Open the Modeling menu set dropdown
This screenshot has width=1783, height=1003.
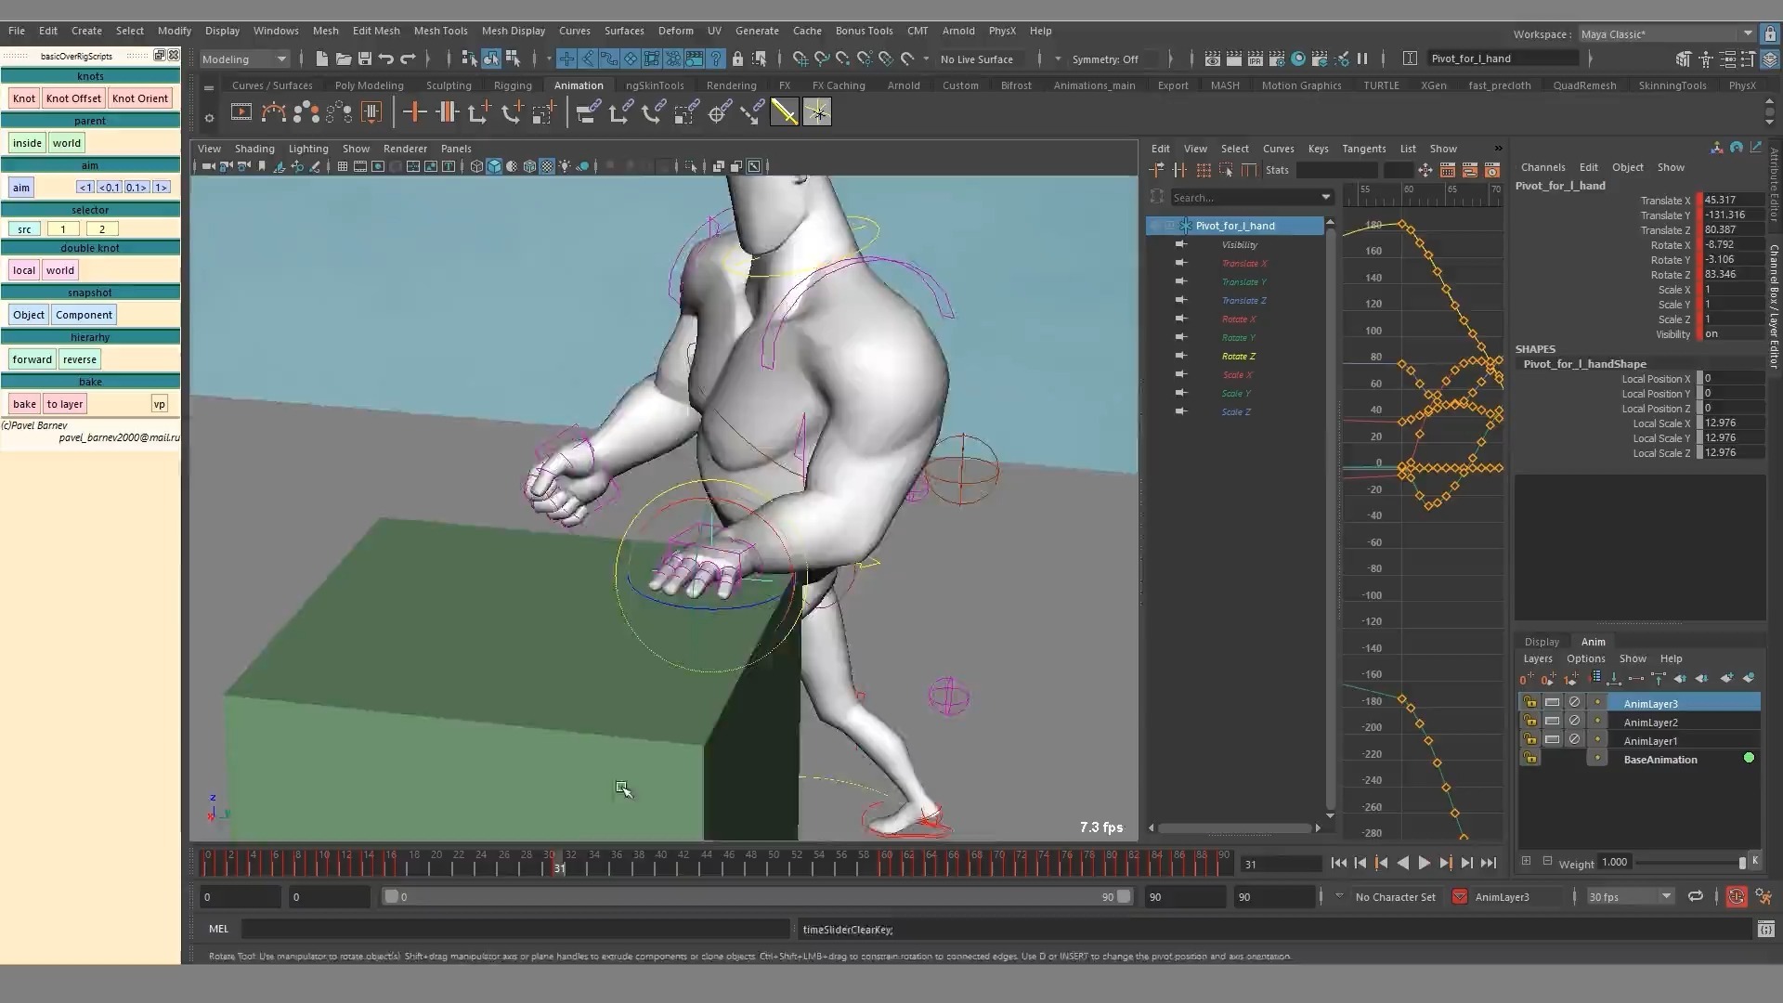pos(244,59)
